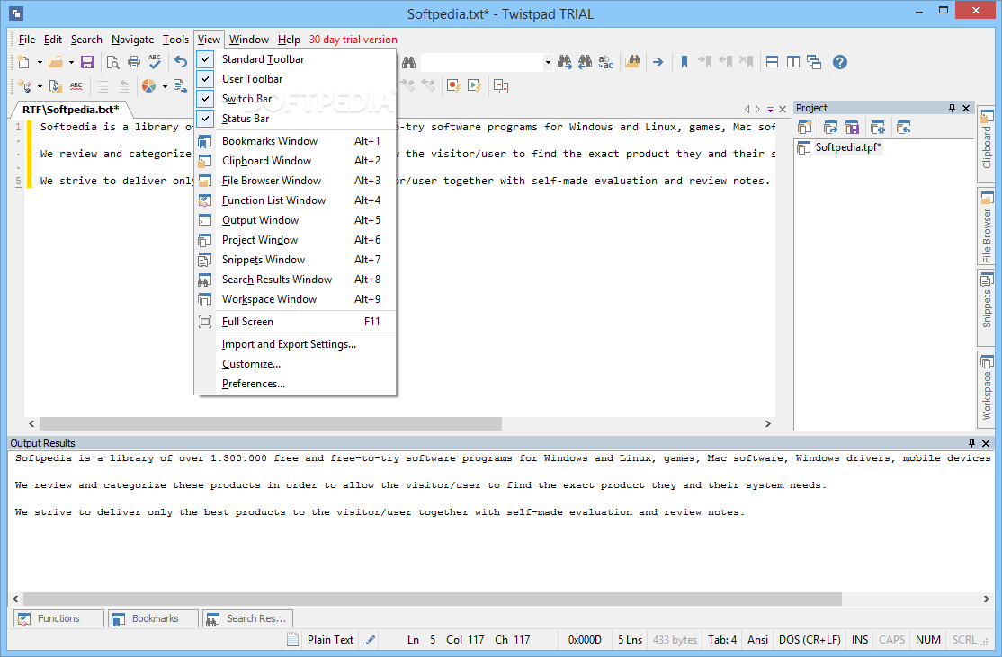Click the Find in Files folder icon
Image resolution: width=1002 pixels, height=657 pixels.
632,62
